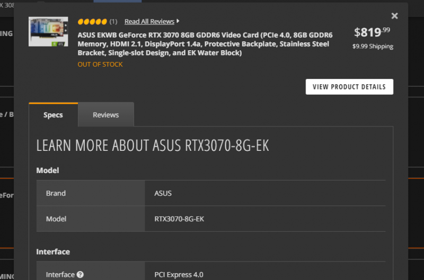
Task: Click the review count (1) next to stars
Action: coord(113,22)
